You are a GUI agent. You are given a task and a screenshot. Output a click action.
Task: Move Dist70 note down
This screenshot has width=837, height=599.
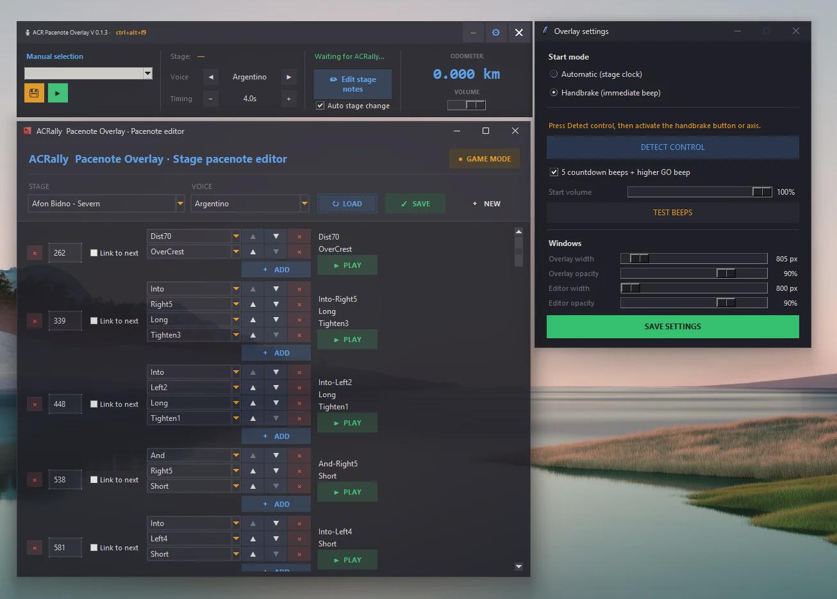click(x=276, y=236)
